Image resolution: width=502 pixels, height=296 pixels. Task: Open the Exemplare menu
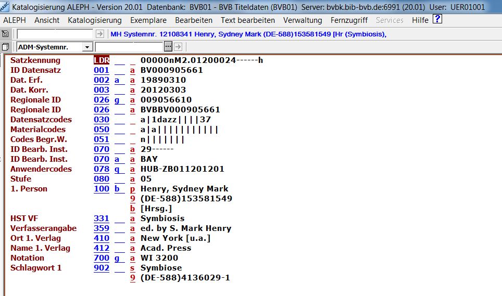click(148, 20)
